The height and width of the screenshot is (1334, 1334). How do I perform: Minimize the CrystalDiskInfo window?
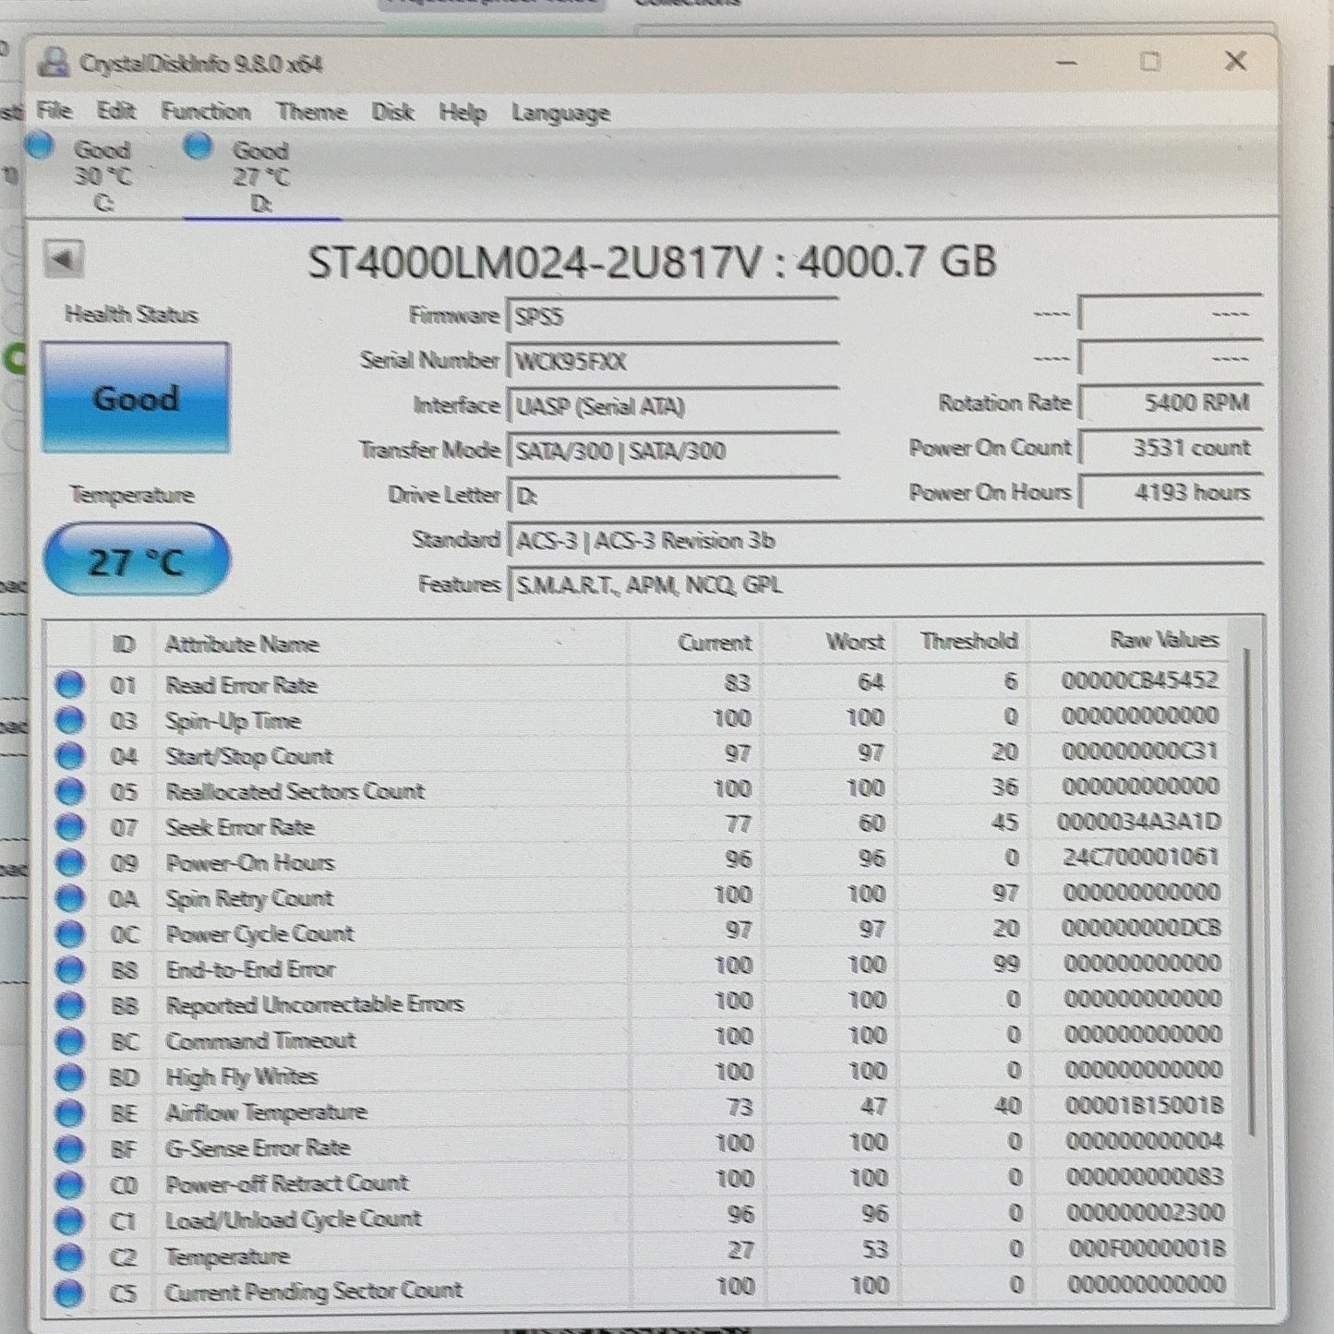point(1066,63)
